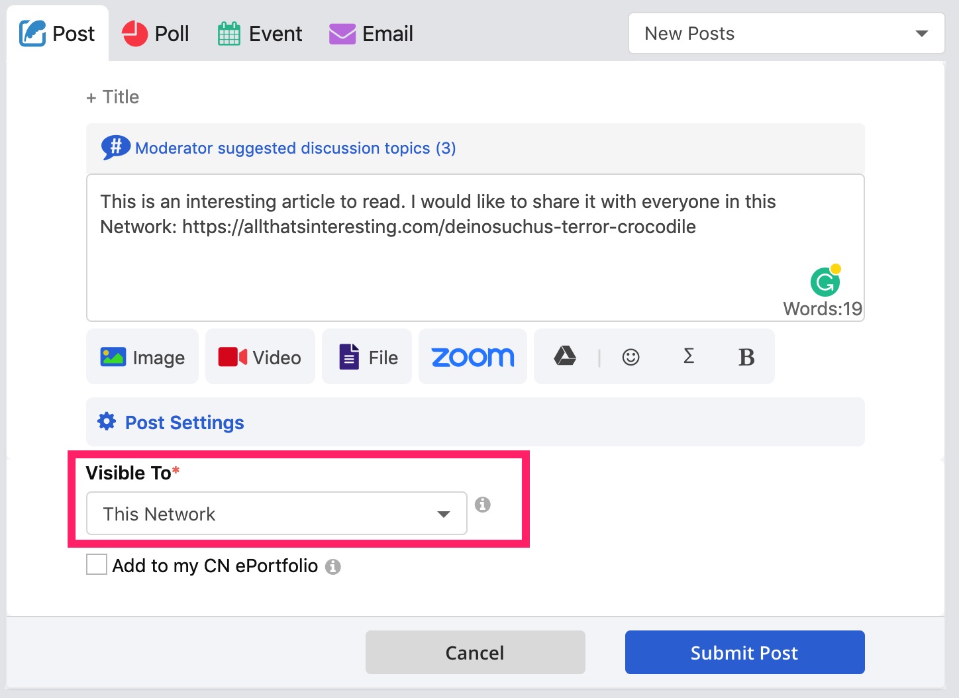The image size is (959, 698).
Task: Insert an emoji with the smiley icon
Action: pos(631,356)
